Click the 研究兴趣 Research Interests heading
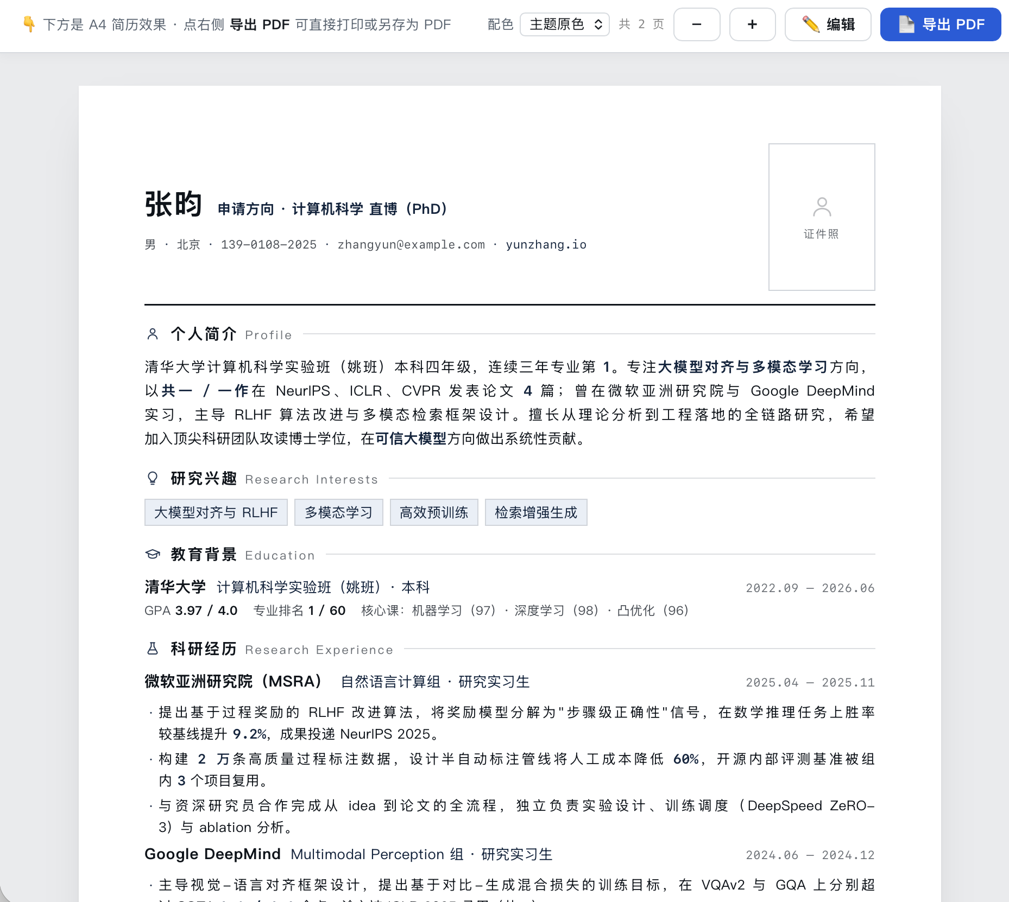Screen dimensions: 1009x902 274,479
